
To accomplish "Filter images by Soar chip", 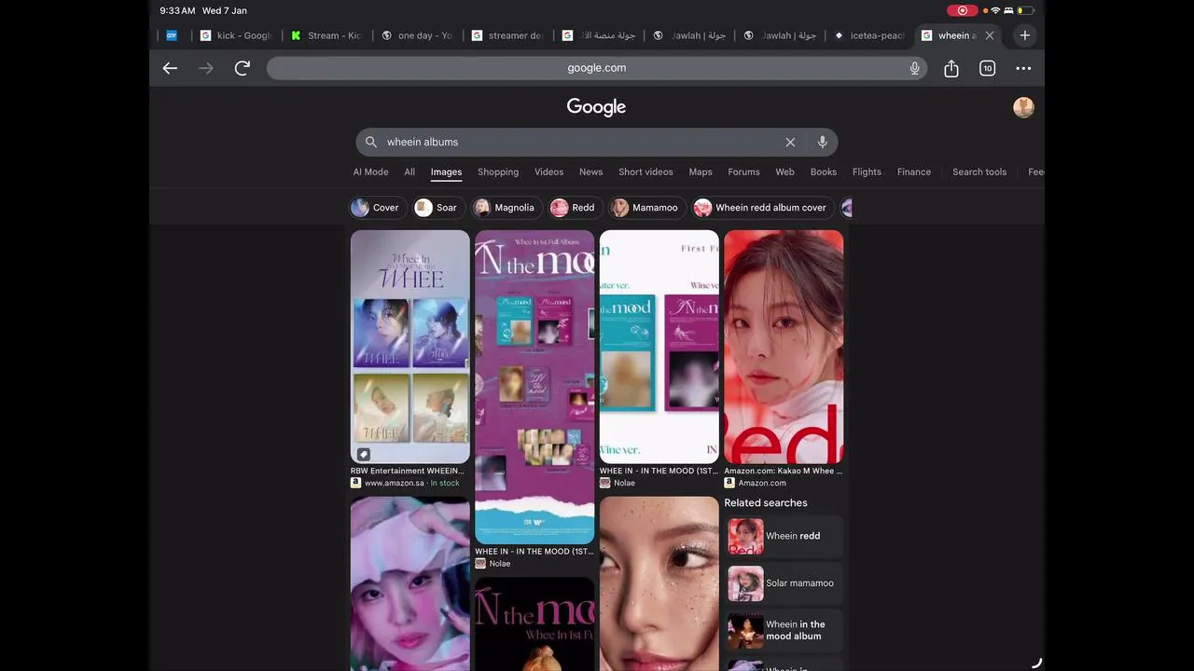I will [x=437, y=208].
